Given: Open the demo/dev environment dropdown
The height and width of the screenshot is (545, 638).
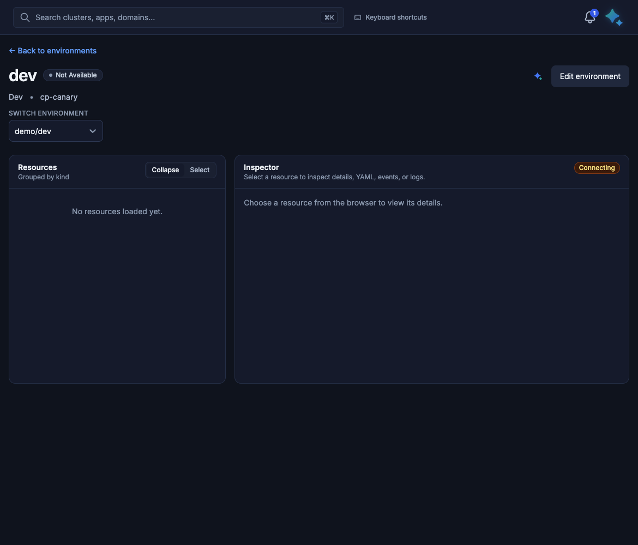Looking at the screenshot, I should 56,131.
